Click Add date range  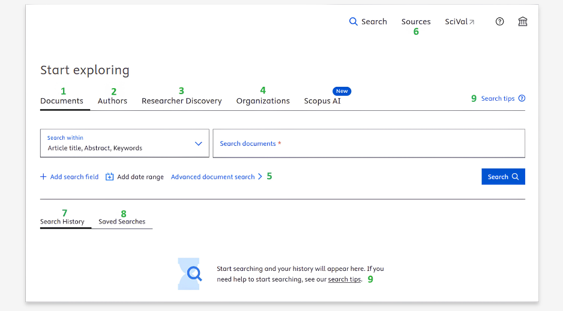140,177
